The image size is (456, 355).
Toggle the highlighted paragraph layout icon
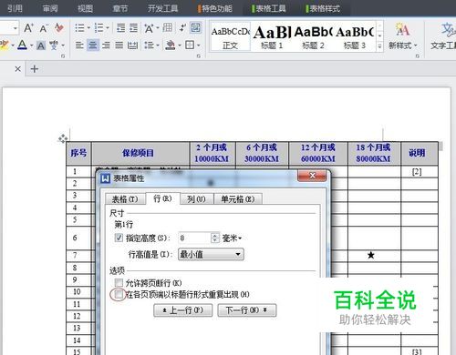click(195, 28)
